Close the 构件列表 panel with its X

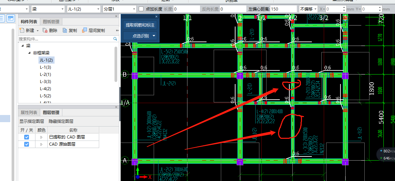pos(116,16)
